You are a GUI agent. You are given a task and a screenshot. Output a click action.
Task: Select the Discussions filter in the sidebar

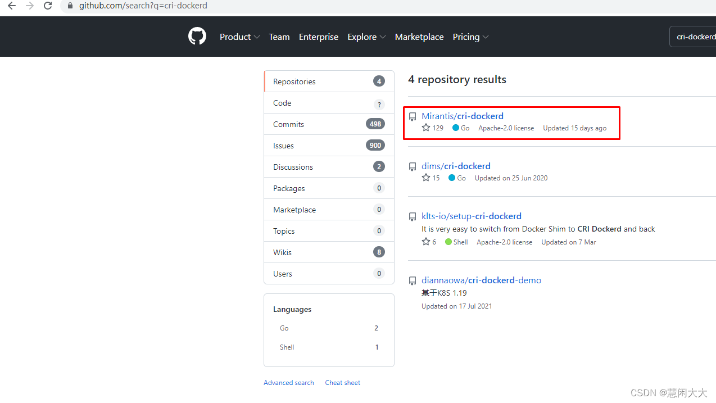click(329, 167)
